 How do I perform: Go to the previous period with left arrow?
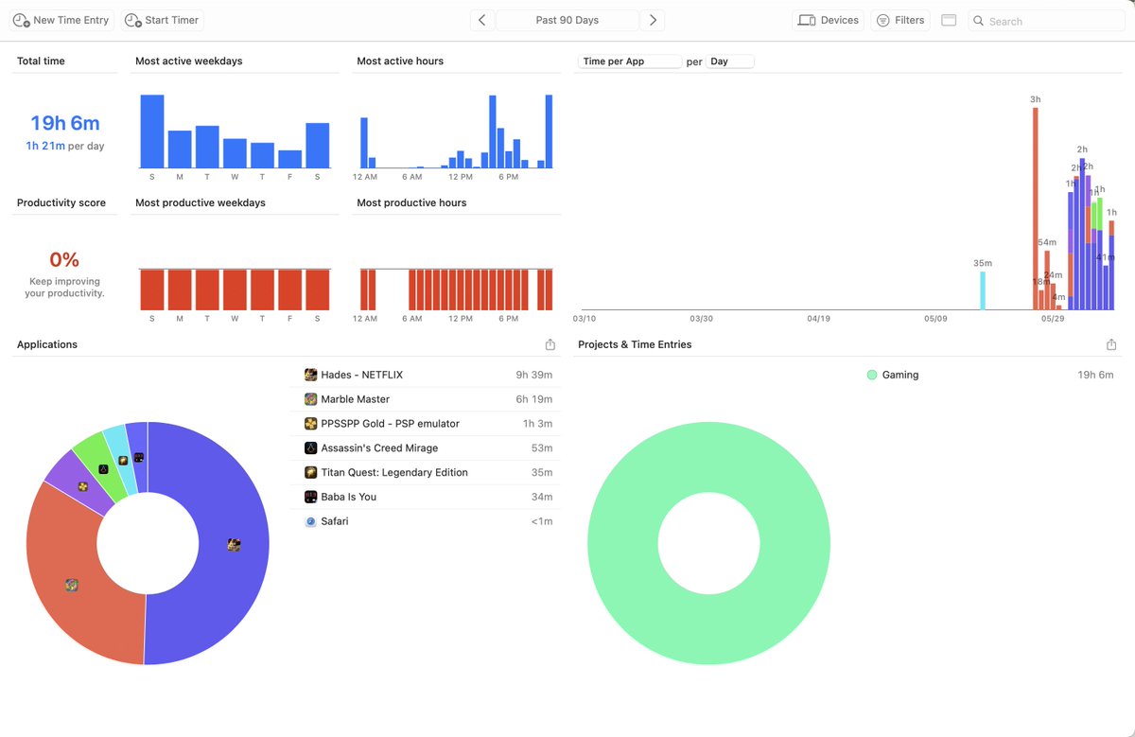coord(482,20)
